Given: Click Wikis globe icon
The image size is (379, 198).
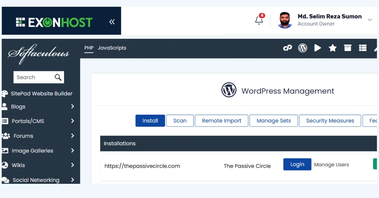Looking at the screenshot, I should [x=5, y=165].
